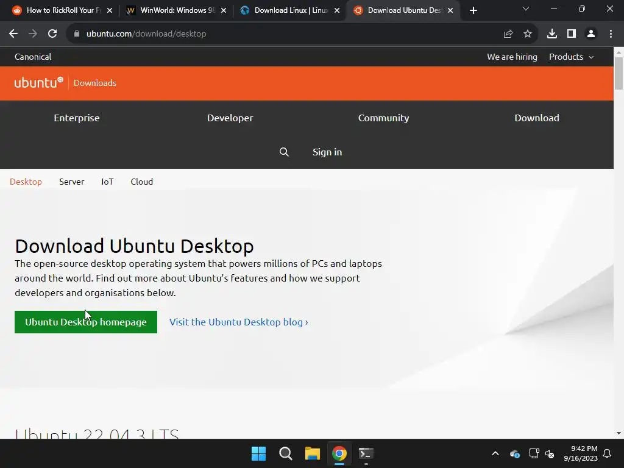
Task: Click the Chrome taskbar icon
Action: pos(339,453)
